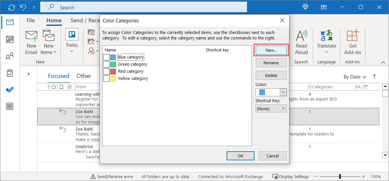
Task: Select the Red category color swatch
Action: click(x=113, y=71)
